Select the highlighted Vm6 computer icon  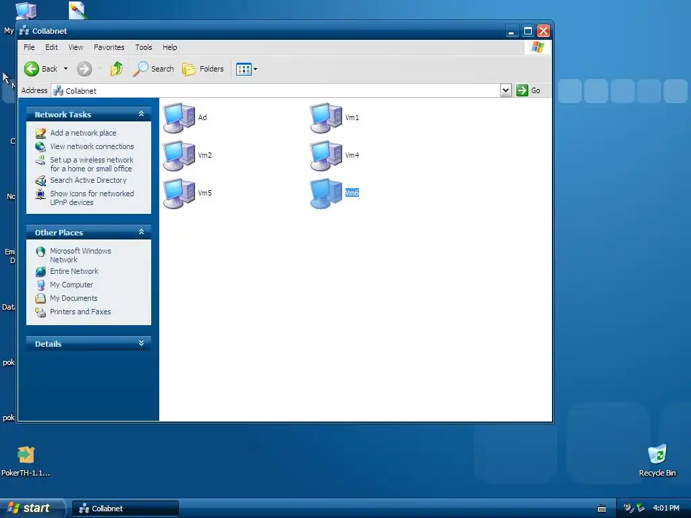(326, 193)
